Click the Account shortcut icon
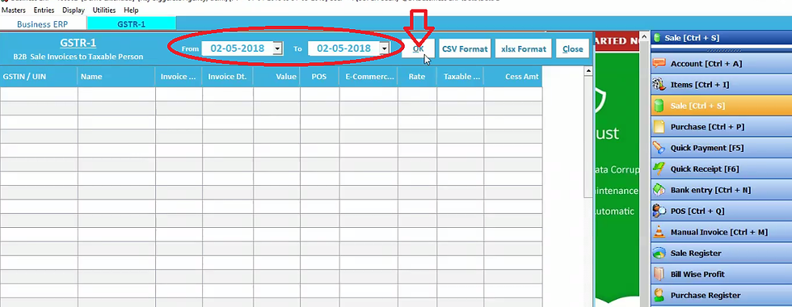Screen dimensions: 792x307 tap(659, 64)
